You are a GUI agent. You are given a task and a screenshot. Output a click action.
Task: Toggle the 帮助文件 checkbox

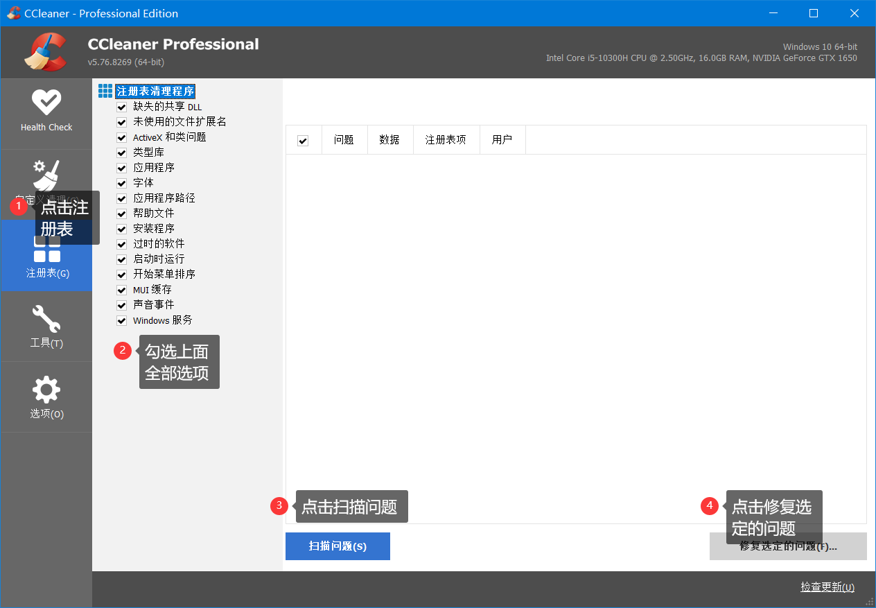tap(122, 214)
